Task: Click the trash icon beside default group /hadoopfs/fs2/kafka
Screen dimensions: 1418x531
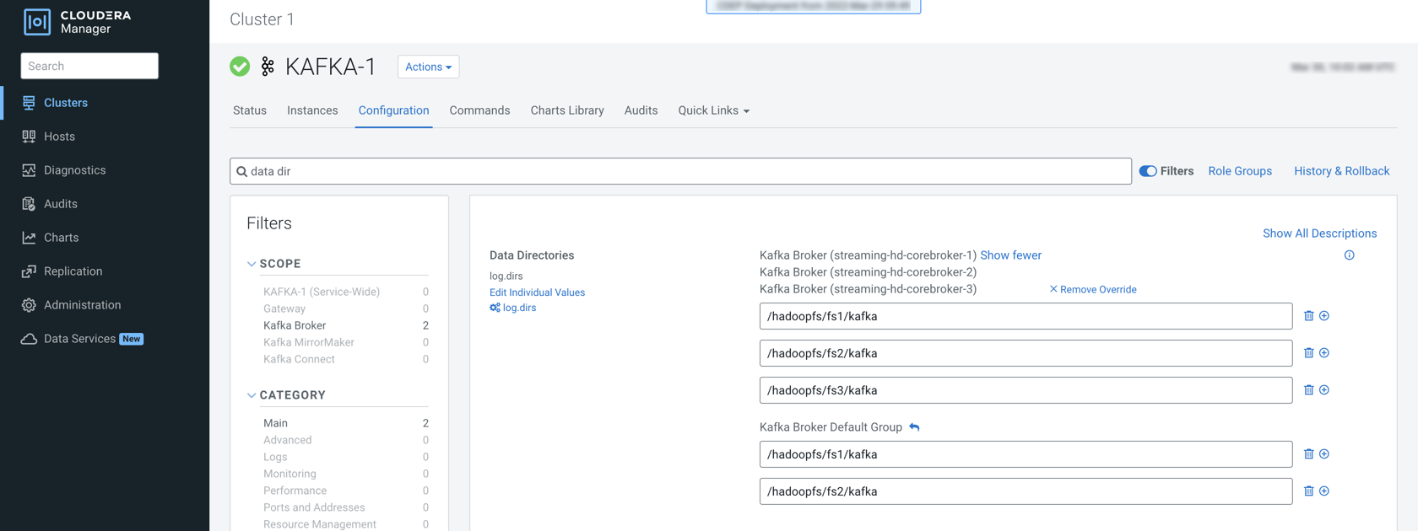Action: click(1308, 491)
